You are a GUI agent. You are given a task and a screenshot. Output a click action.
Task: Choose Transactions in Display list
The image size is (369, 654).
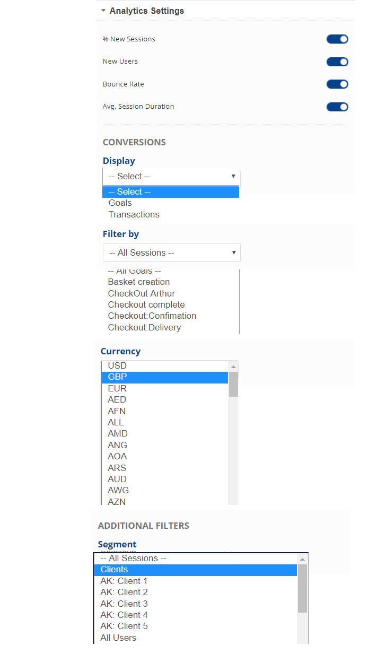tap(134, 215)
